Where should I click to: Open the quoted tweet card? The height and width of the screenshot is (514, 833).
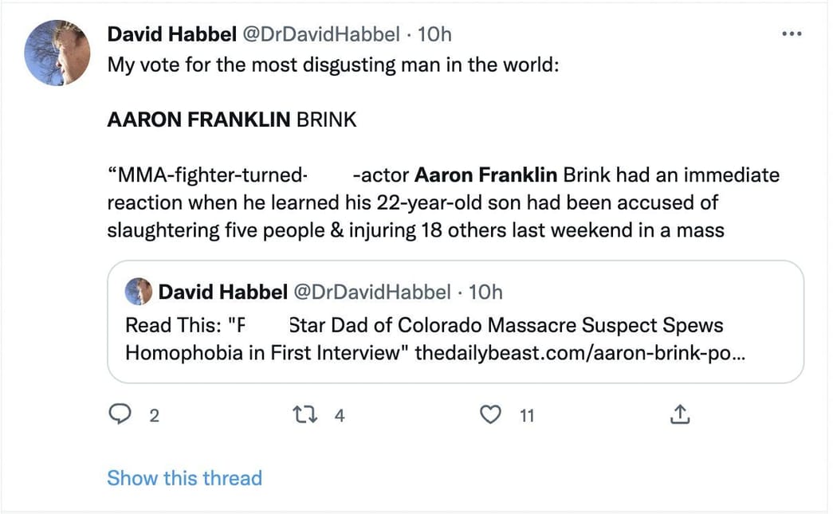point(454,319)
